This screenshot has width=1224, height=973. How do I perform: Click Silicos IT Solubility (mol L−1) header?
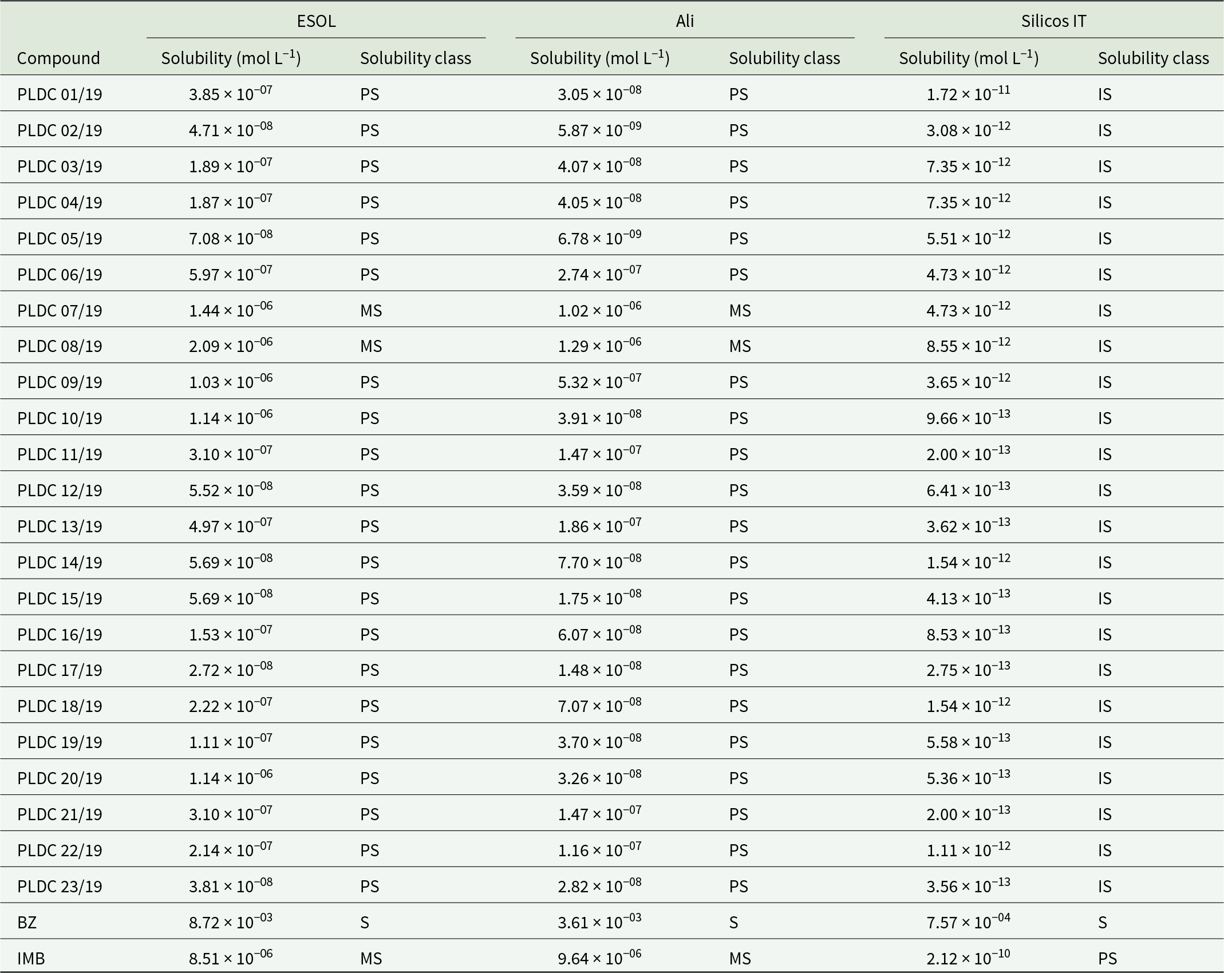click(x=969, y=57)
